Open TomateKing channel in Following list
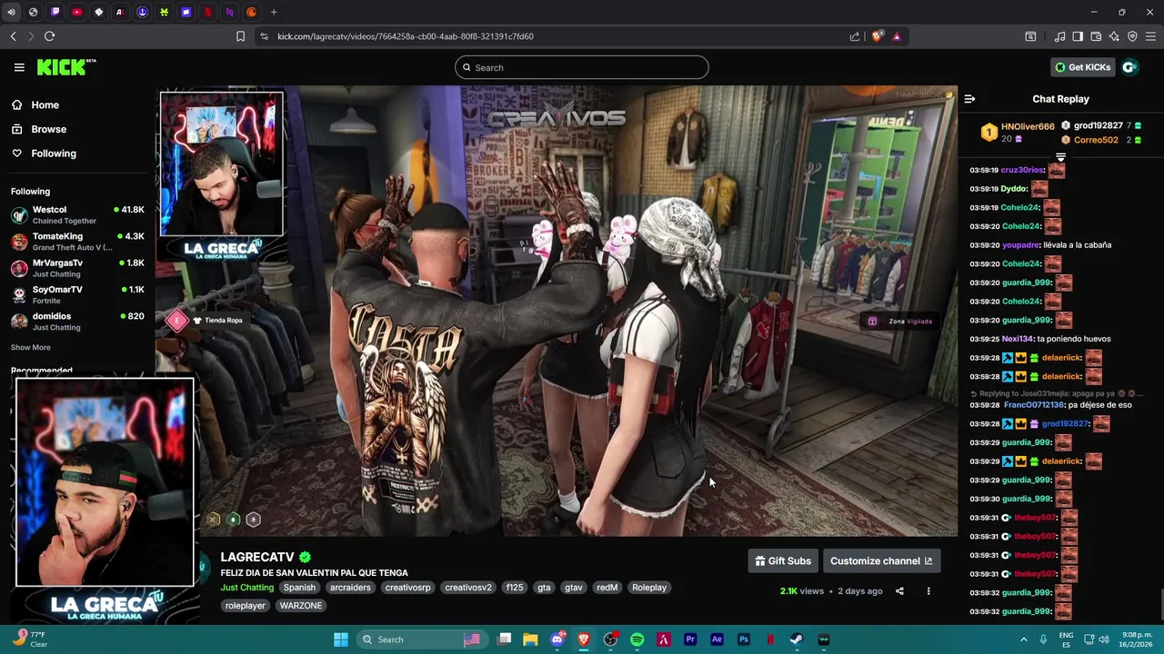The width and height of the screenshot is (1164, 654). 77,242
